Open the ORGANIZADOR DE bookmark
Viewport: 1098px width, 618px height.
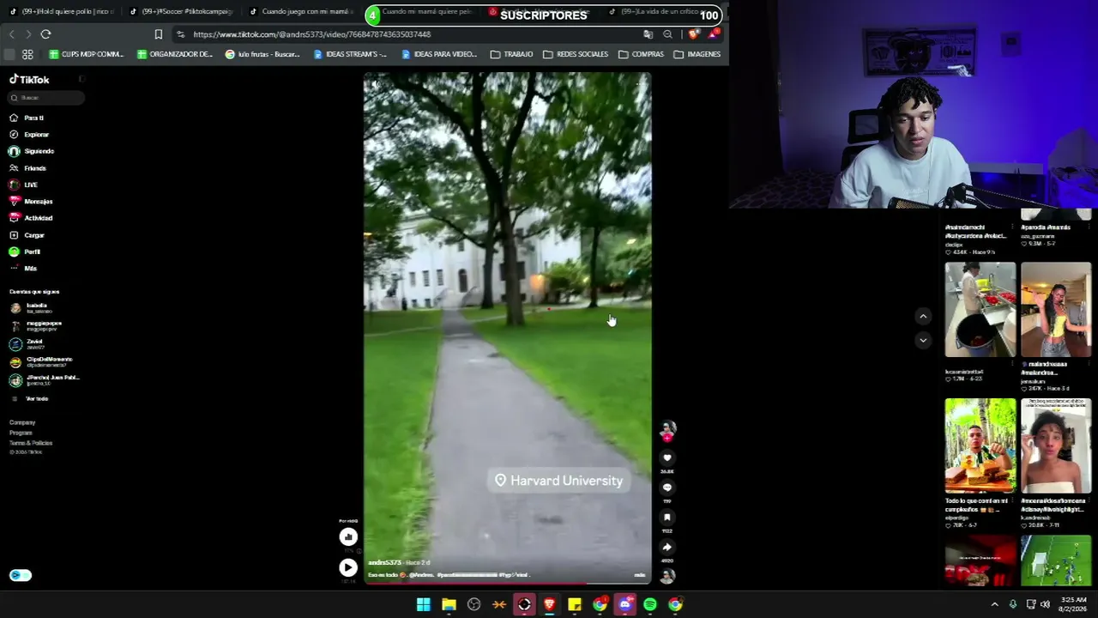174,54
